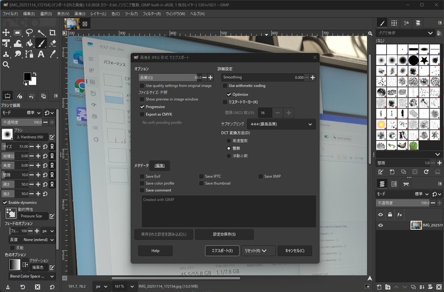Check Save Exif metadata

142,176
